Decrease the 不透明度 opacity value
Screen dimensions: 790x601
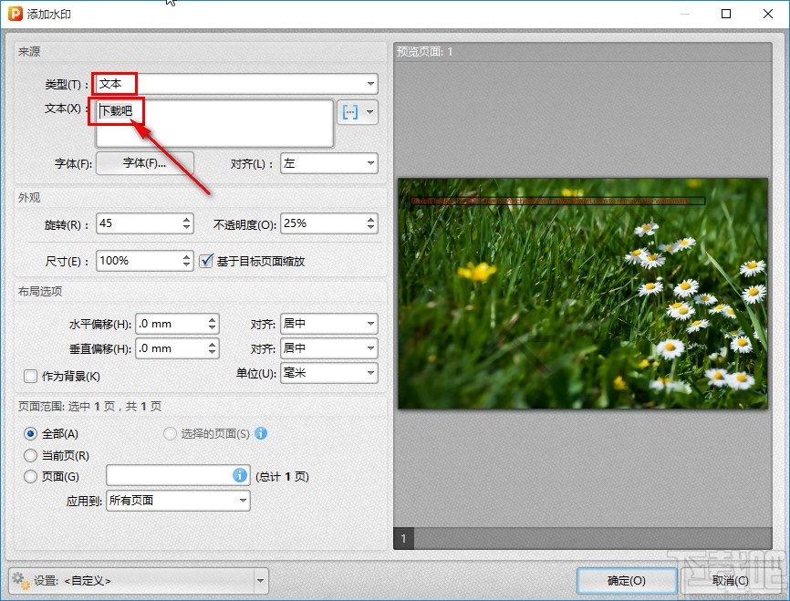click(x=370, y=227)
